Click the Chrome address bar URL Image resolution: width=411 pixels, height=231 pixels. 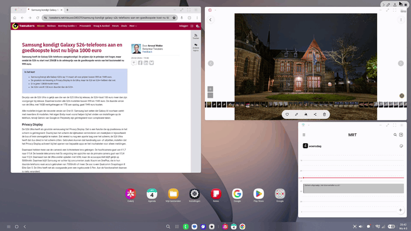click(x=109, y=18)
